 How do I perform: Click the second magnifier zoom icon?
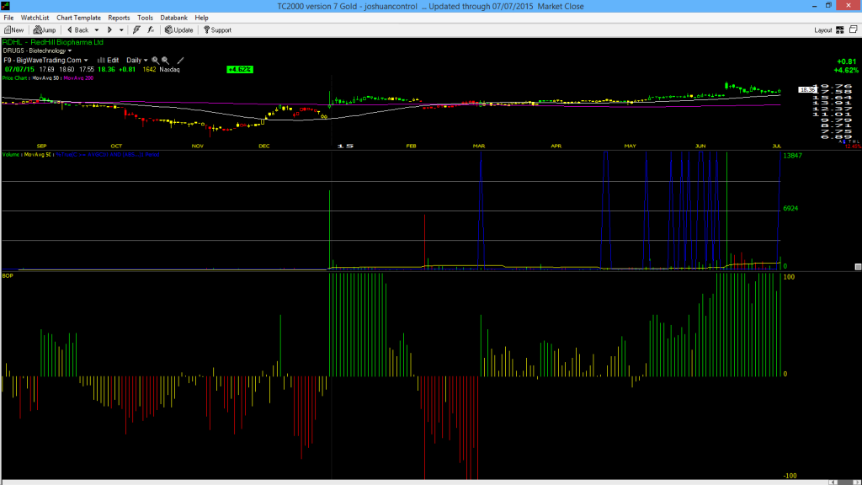click(x=165, y=61)
